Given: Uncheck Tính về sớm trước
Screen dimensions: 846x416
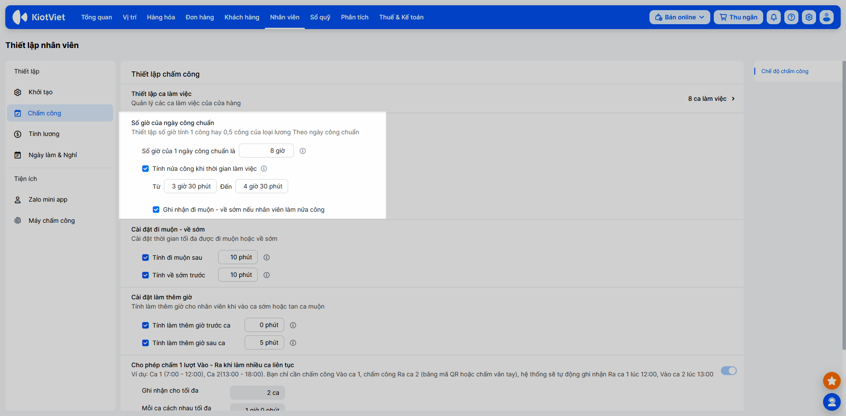Looking at the screenshot, I should click(145, 275).
